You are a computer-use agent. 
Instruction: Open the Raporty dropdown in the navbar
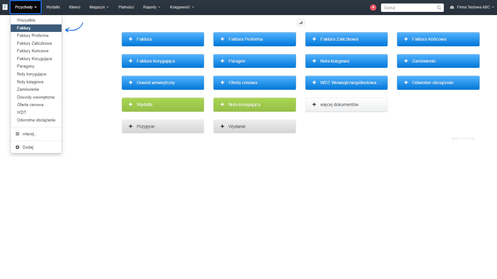coord(151,7)
